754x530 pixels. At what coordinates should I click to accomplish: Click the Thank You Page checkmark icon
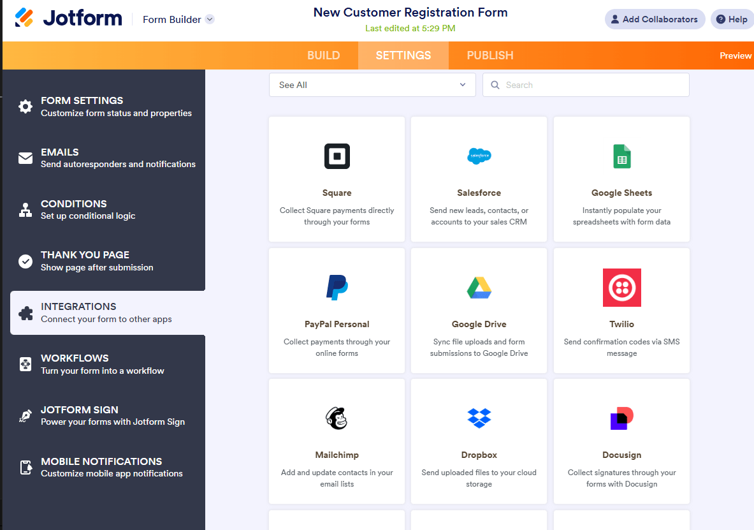pos(25,261)
